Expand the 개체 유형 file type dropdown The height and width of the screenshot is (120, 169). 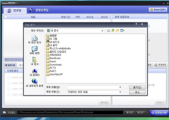point(120,92)
